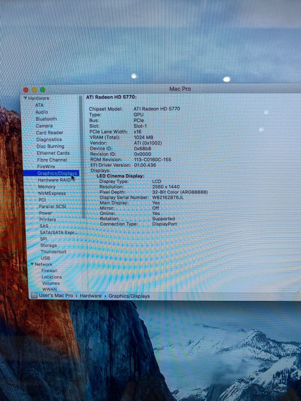The width and height of the screenshot is (301, 401).
Task: Zoom window with green button
Action: click(42, 90)
